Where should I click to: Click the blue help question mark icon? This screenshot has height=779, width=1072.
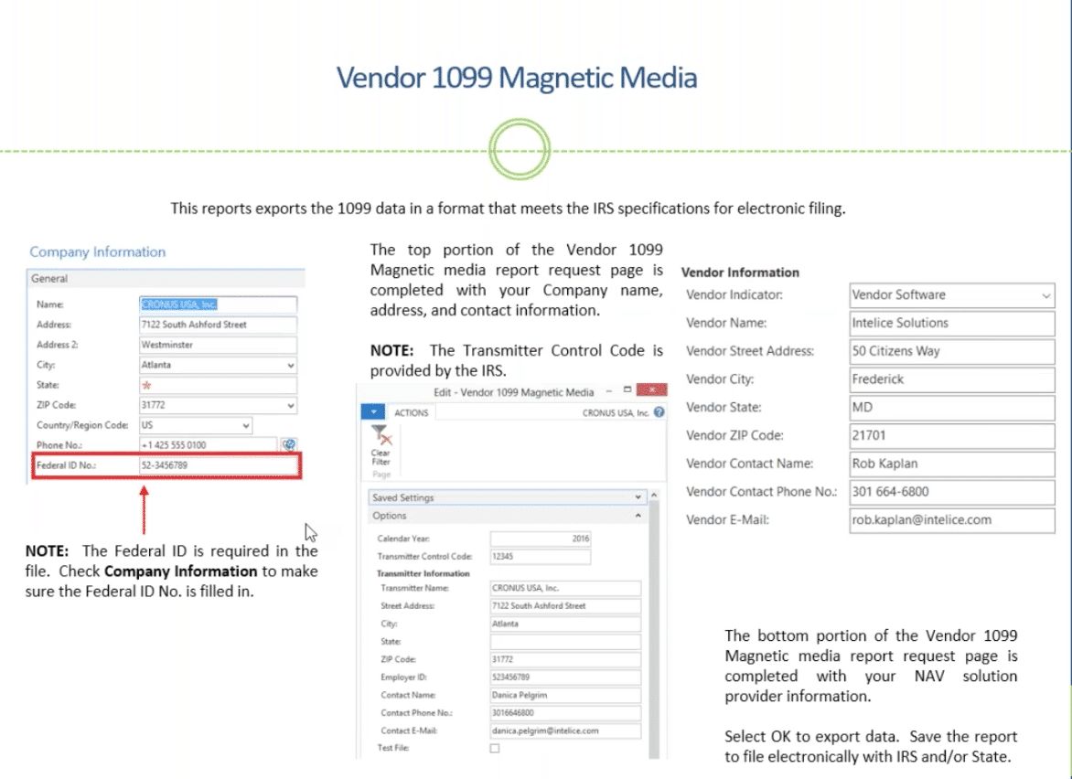click(659, 412)
